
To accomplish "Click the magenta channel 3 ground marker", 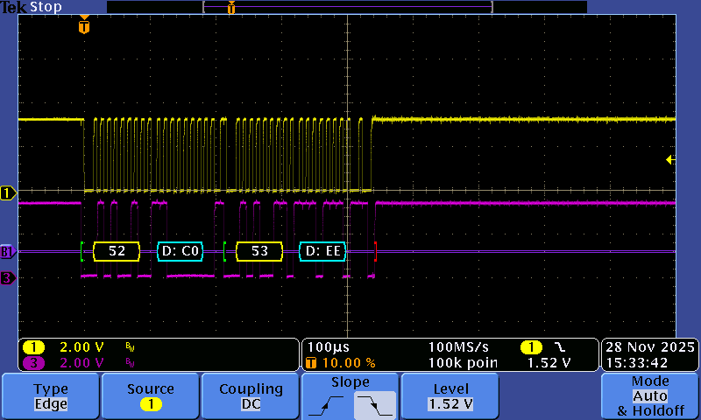I will (8, 278).
